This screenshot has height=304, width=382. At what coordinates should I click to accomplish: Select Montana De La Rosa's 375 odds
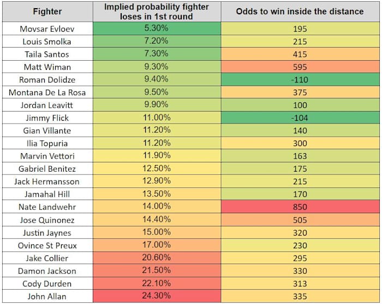click(300, 92)
